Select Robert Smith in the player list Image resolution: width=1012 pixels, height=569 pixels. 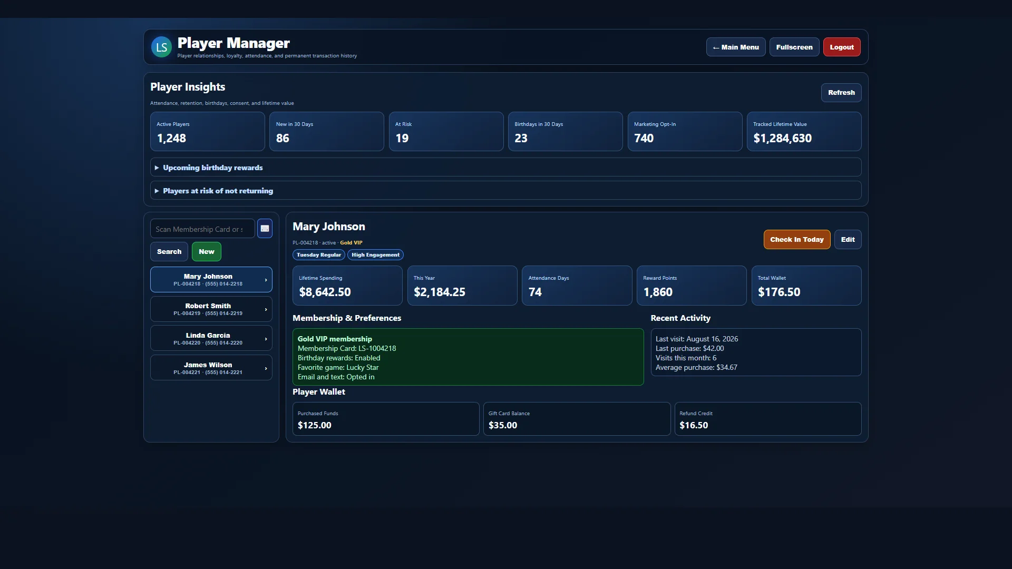[211, 309]
